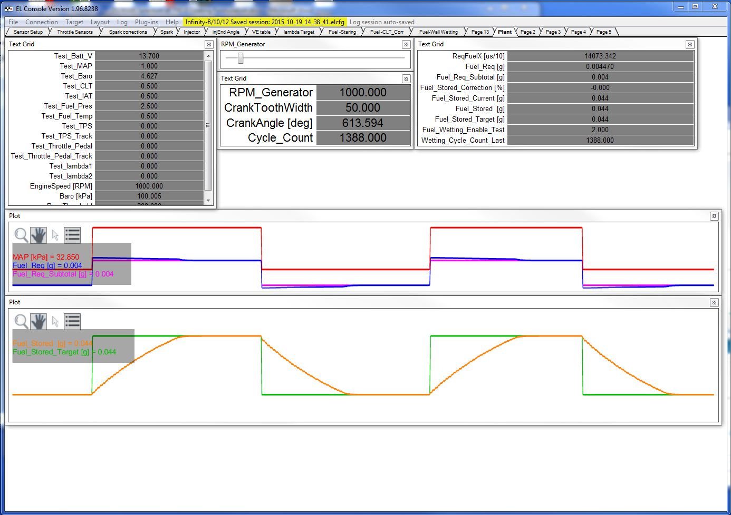Select the Test_Batt_V value field
The height and width of the screenshot is (515, 731).
149,56
